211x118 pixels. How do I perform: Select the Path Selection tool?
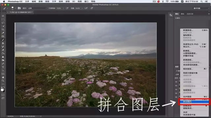tap(3, 70)
